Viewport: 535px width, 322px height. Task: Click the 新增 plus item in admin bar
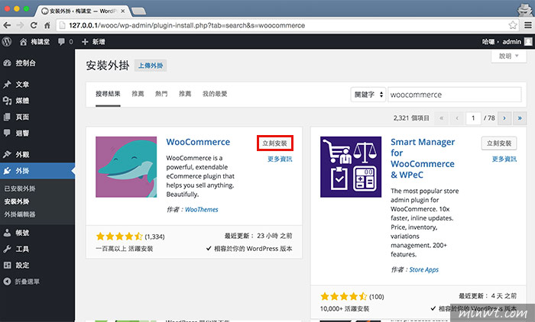click(93, 41)
